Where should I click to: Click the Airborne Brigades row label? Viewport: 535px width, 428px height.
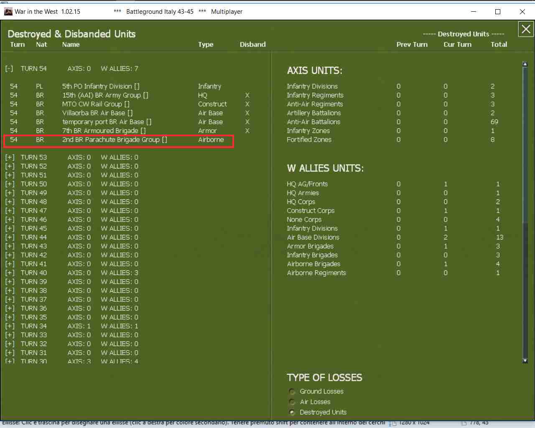pyautogui.click(x=313, y=264)
